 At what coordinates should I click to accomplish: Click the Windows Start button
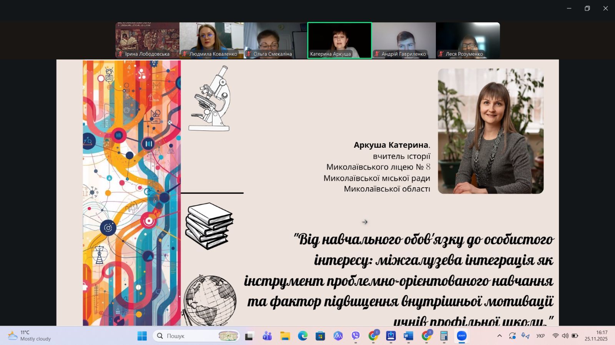142,336
